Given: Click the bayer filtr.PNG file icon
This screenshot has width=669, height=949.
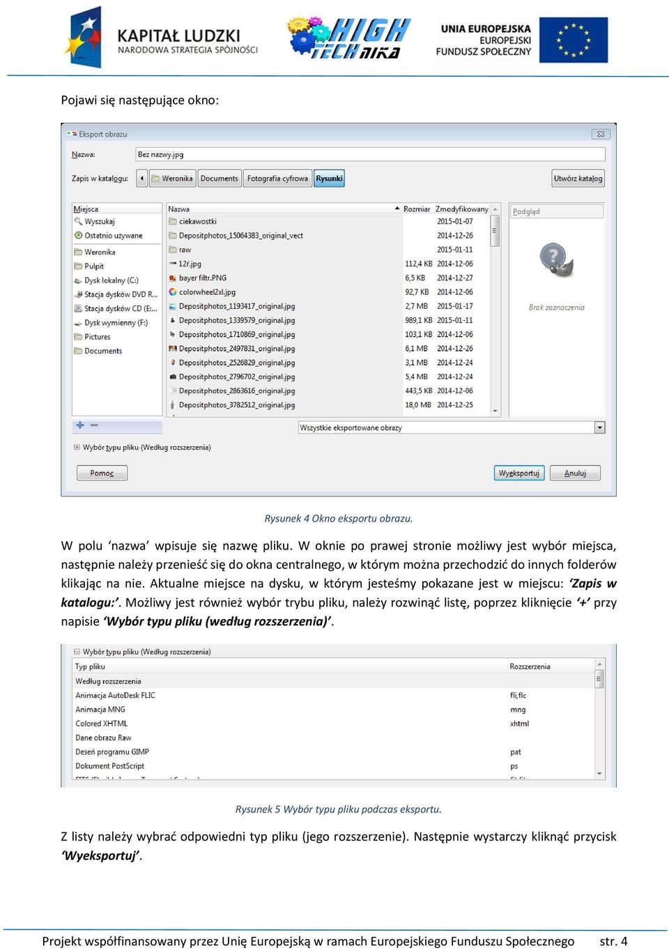Looking at the screenshot, I should click(172, 278).
